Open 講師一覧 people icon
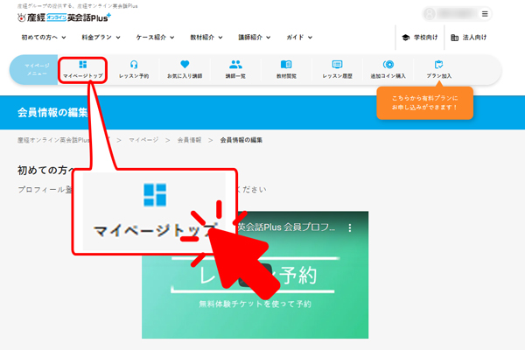 point(235,65)
